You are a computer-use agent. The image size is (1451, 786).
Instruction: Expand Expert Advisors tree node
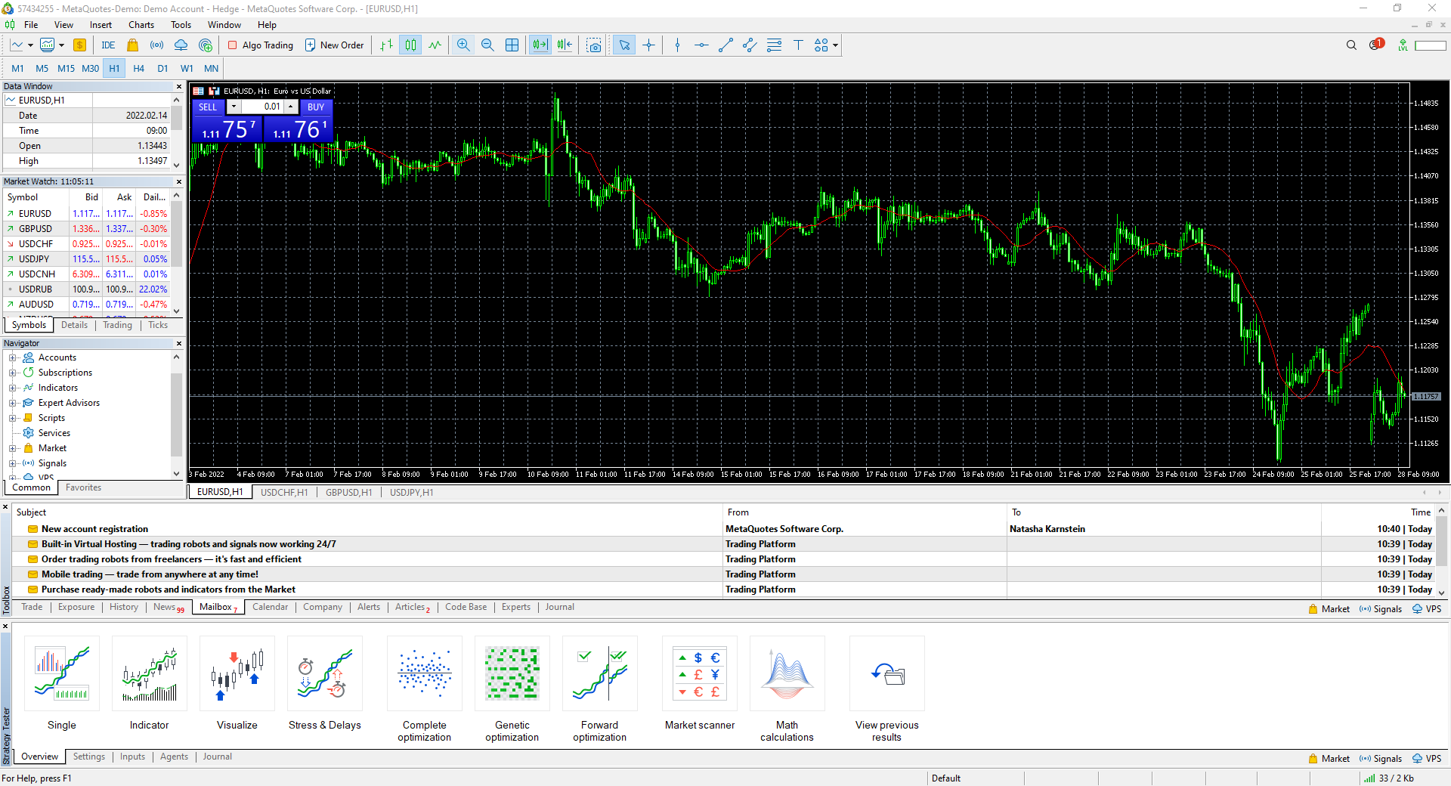pos(12,403)
